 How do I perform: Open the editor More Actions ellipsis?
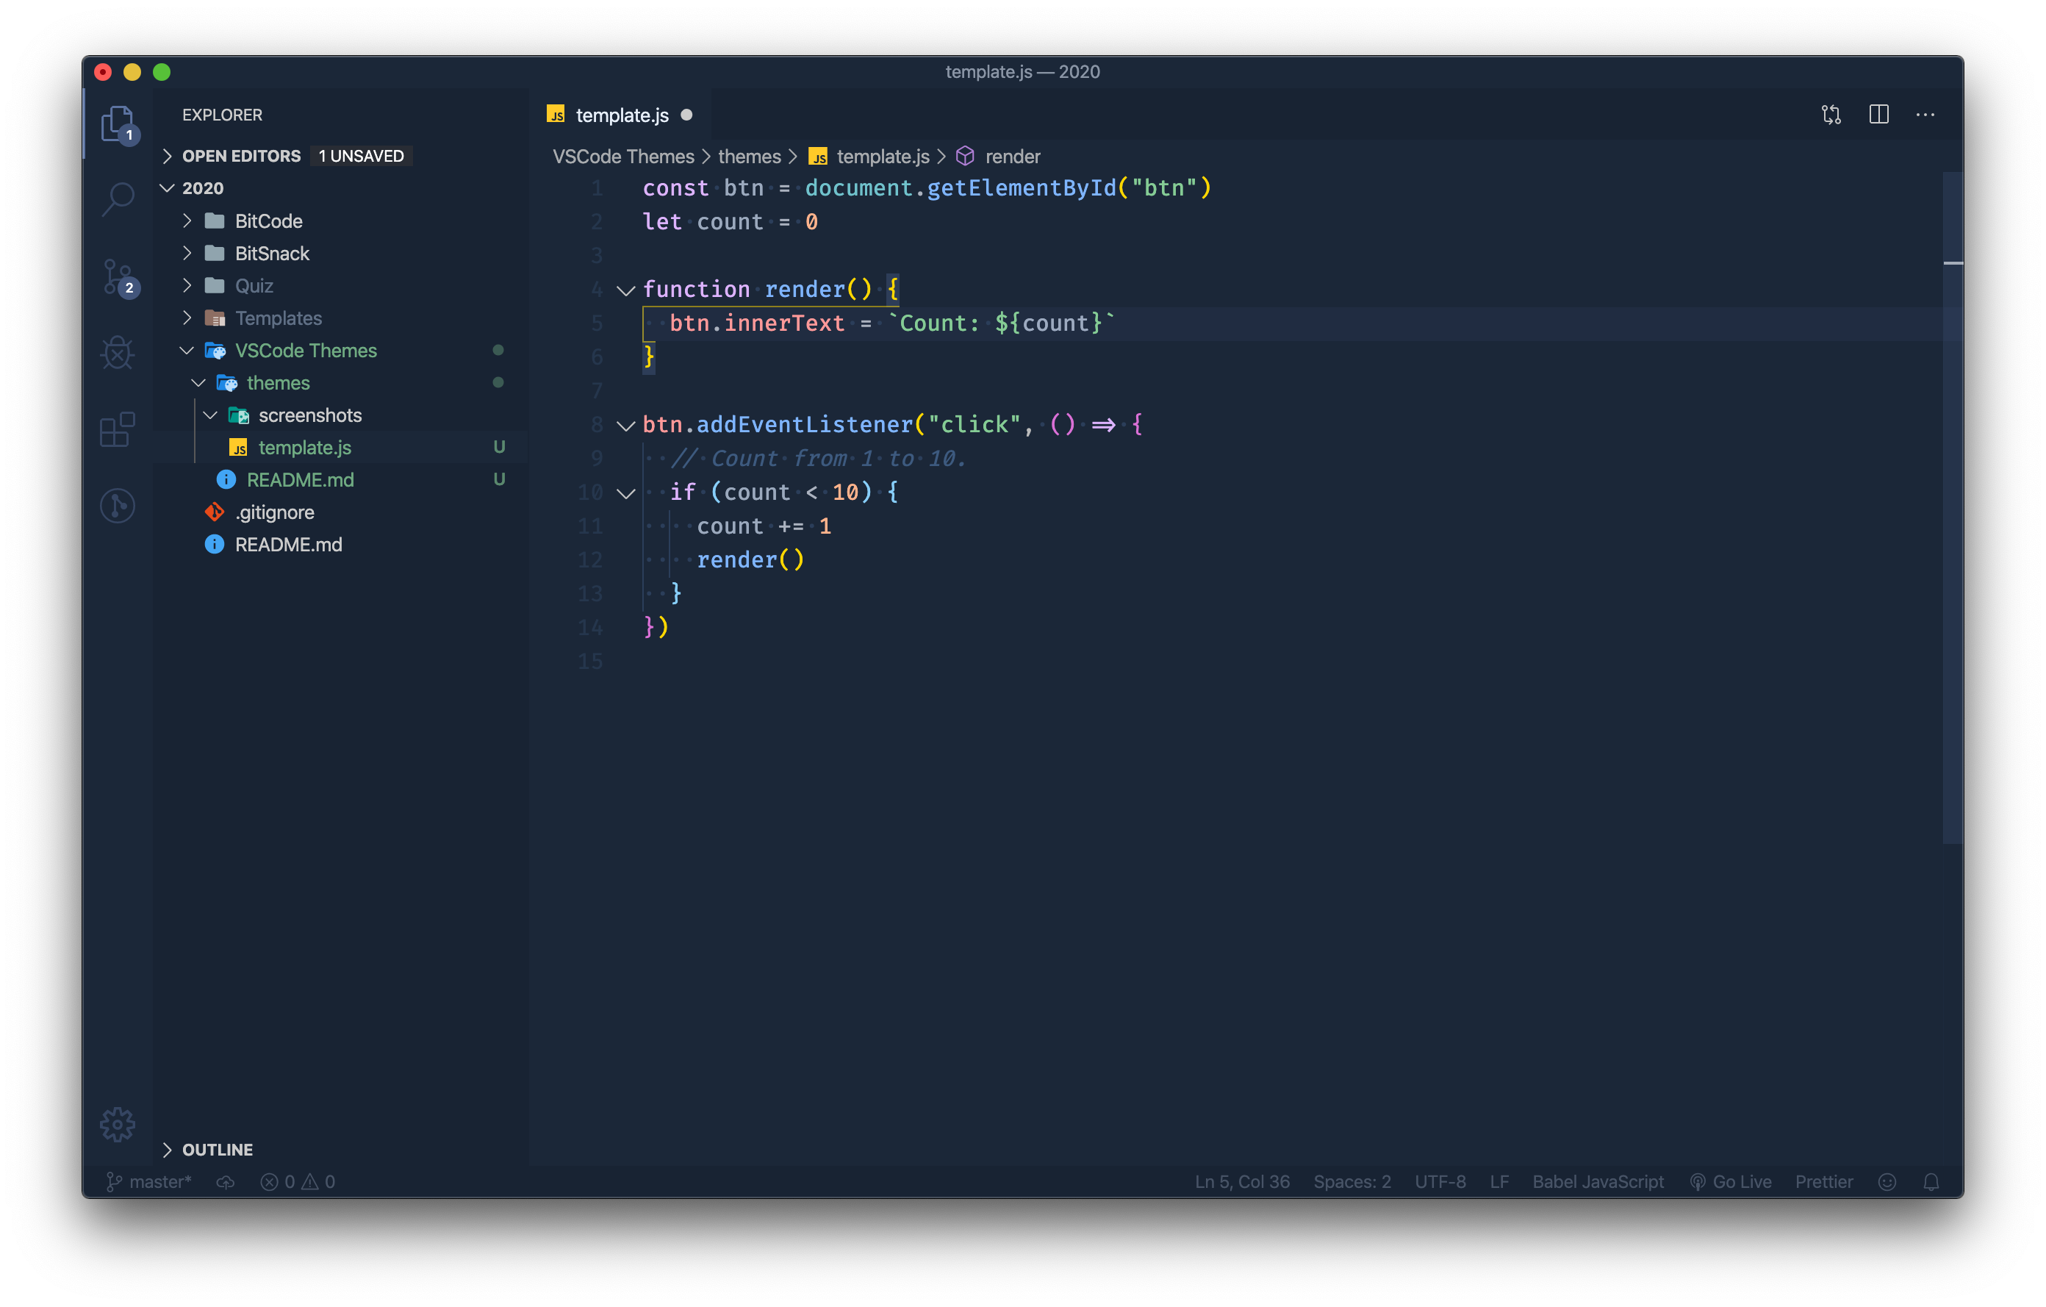point(1925,115)
